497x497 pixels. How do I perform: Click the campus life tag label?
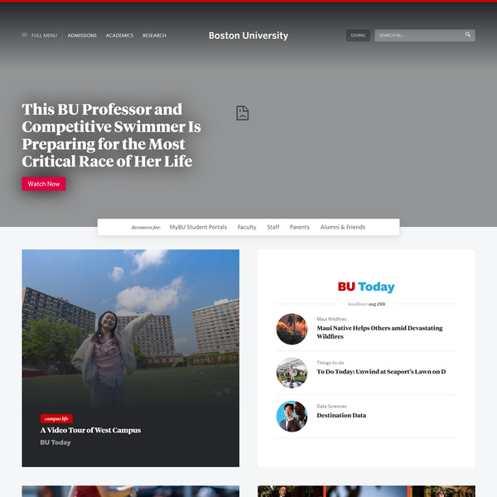[56, 419]
